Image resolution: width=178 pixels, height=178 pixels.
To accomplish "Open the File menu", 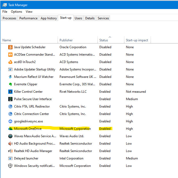I will coord(5,12).
